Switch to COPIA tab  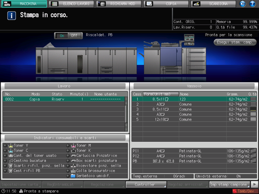pyautogui.click(x=166, y=3)
